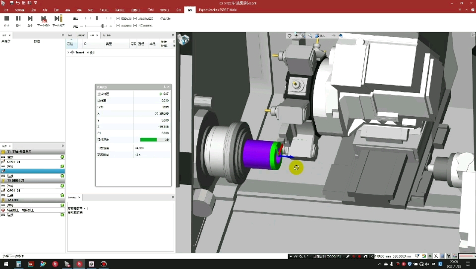Toggle the NC code checkbox in ribbon
476x269 pixels.
point(135,26)
